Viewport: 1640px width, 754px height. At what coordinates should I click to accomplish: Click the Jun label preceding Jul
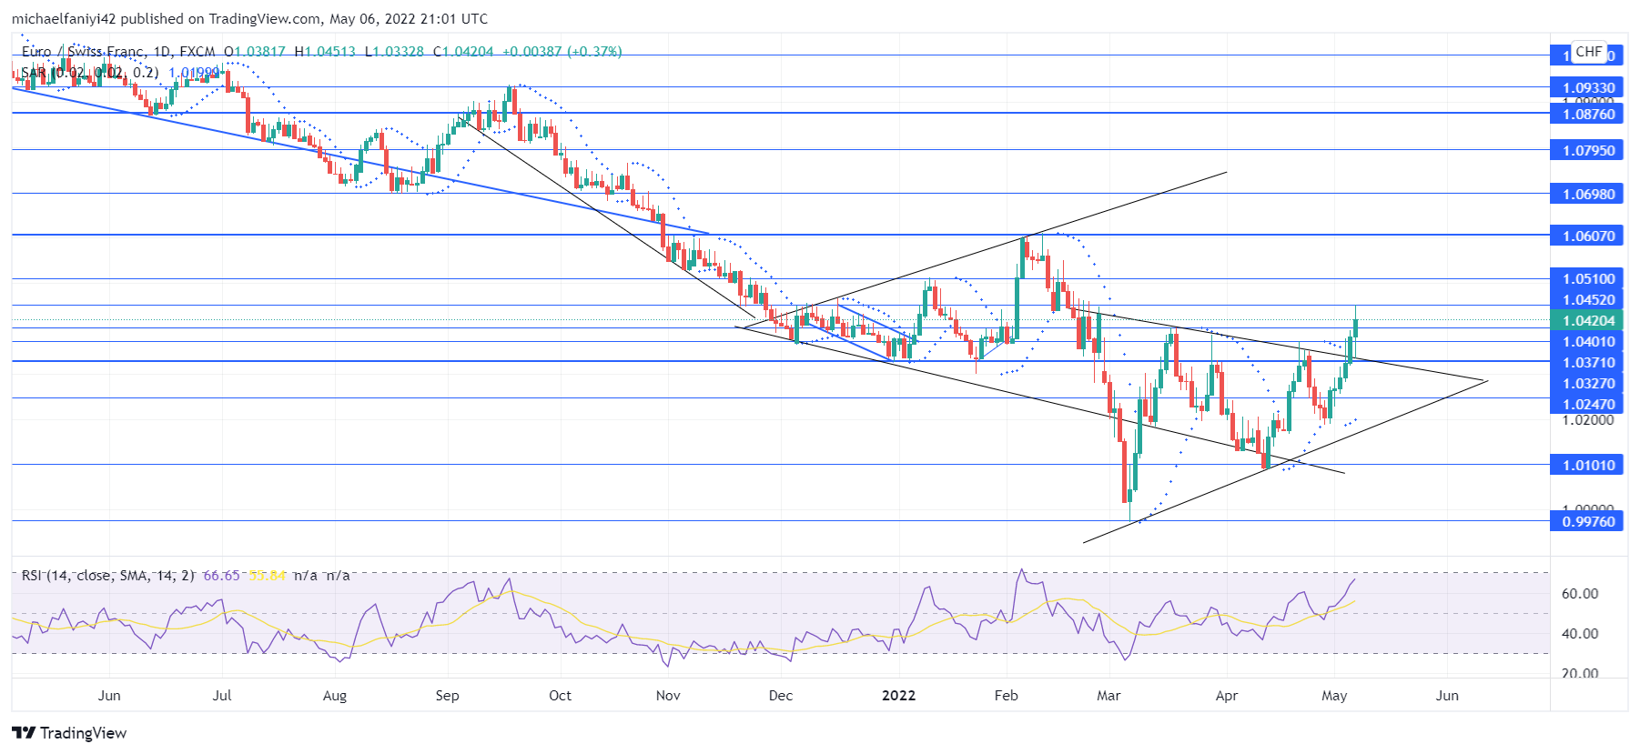pyautogui.click(x=109, y=696)
